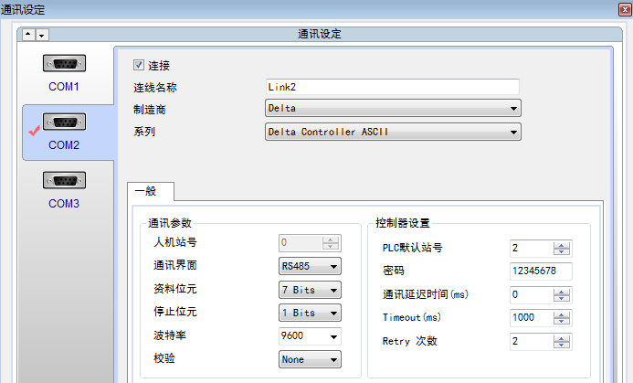Select the COM1 serial port icon
The height and width of the screenshot is (383, 633).
[x=64, y=64]
